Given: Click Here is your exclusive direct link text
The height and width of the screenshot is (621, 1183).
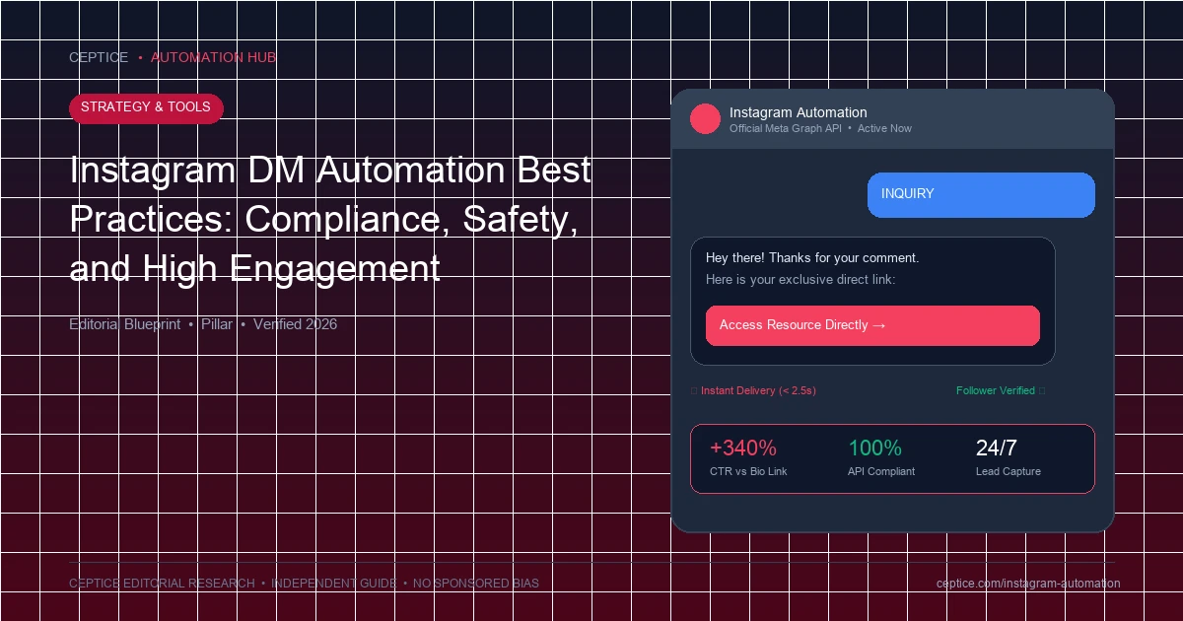Looking at the screenshot, I should point(800,280).
